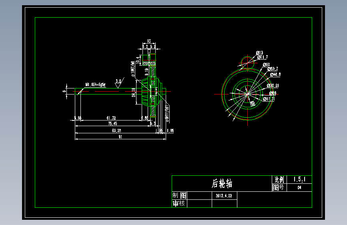Select the Ø13 diameter label

tap(260, 53)
